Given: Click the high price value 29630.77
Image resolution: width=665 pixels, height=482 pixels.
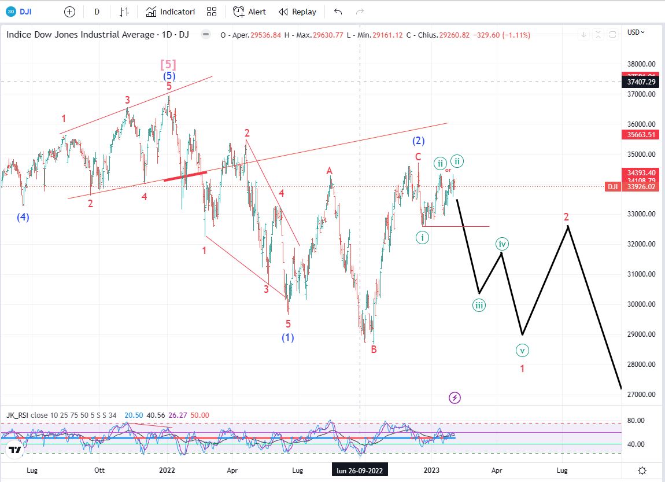Looking at the screenshot, I should point(328,35).
